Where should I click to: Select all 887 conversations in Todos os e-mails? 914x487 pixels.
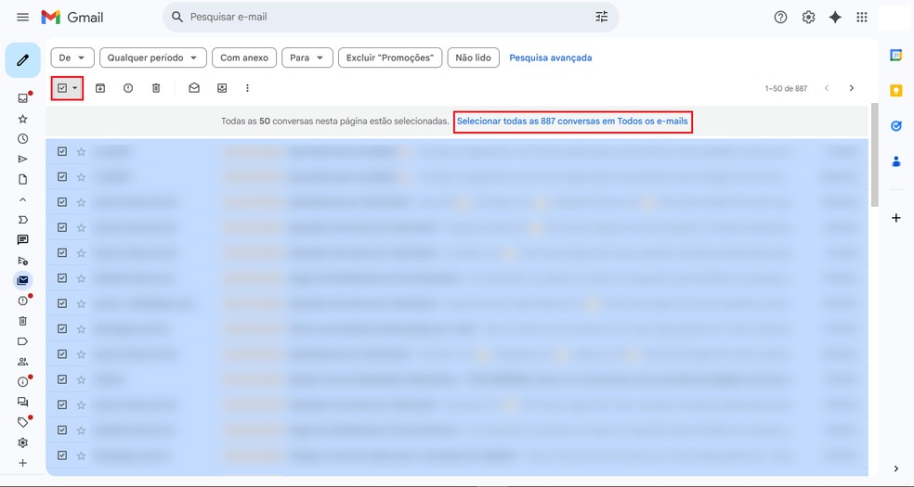572,122
